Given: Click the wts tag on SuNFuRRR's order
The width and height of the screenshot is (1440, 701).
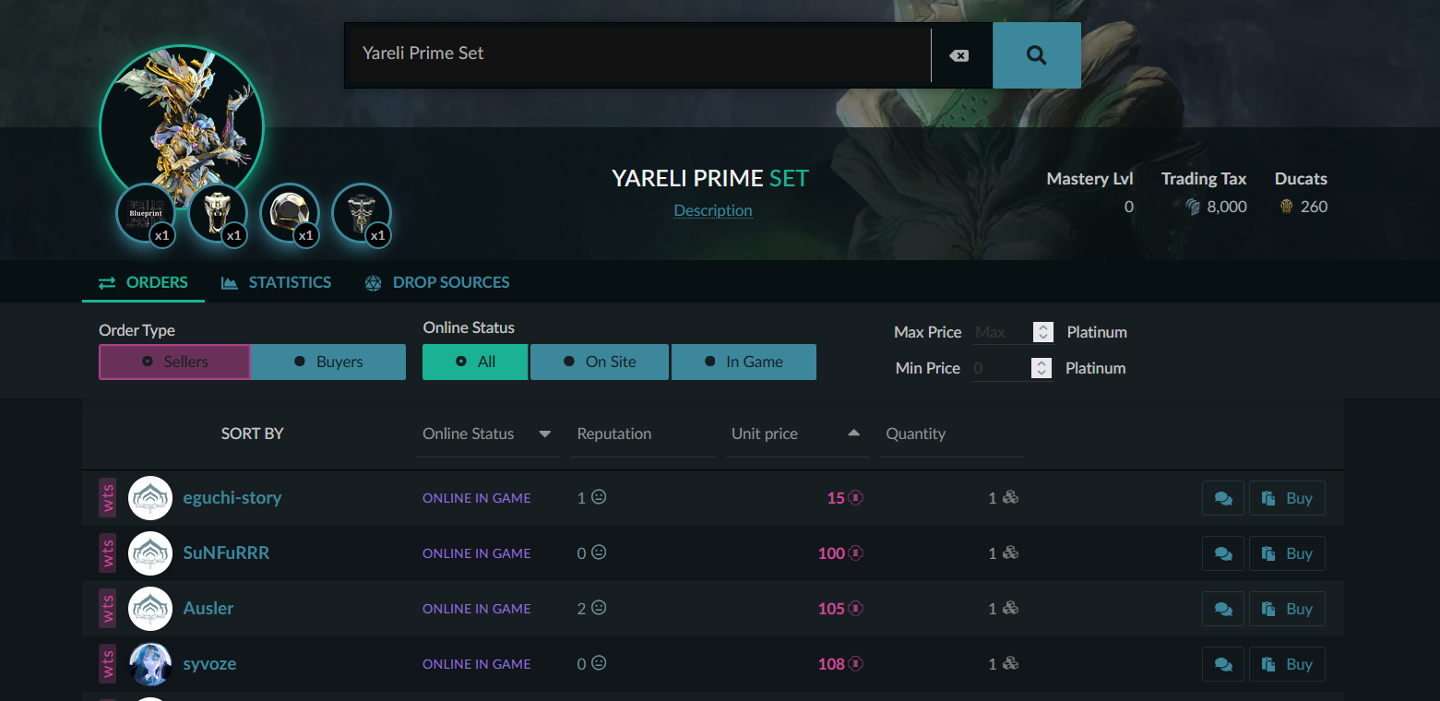Looking at the screenshot, I should click(x=108, y=553).
